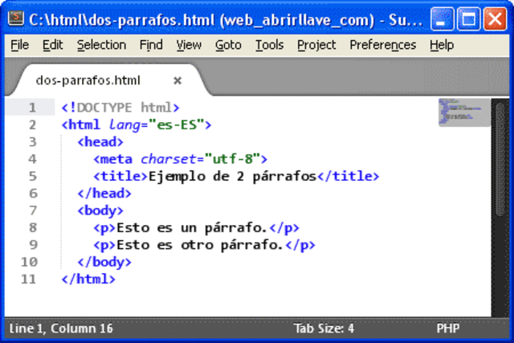Open the File menu
The height and width of the screenshot is (343, 514).
click(19, 45)
